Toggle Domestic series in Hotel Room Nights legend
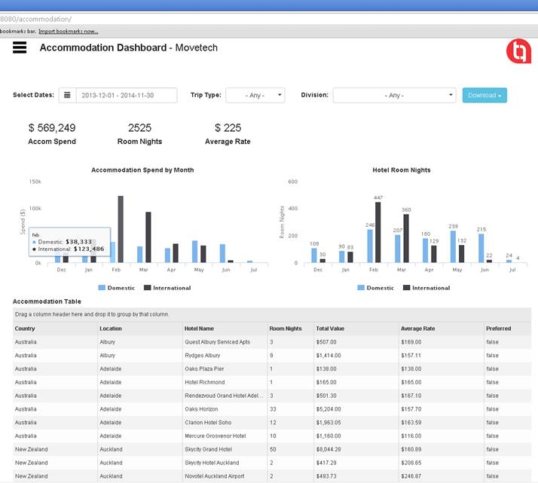 [378, 288]
